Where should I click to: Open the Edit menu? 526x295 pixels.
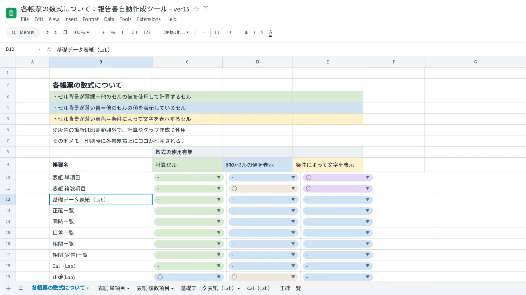[x=39, y=19]
